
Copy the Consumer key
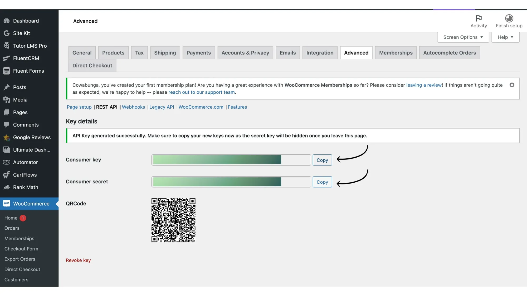click(x=322, y=160)
